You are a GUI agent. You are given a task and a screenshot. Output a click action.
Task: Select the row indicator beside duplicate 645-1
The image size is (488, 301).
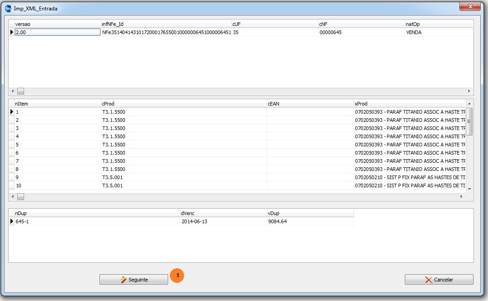pyautogui.click(x=12, y=221)
